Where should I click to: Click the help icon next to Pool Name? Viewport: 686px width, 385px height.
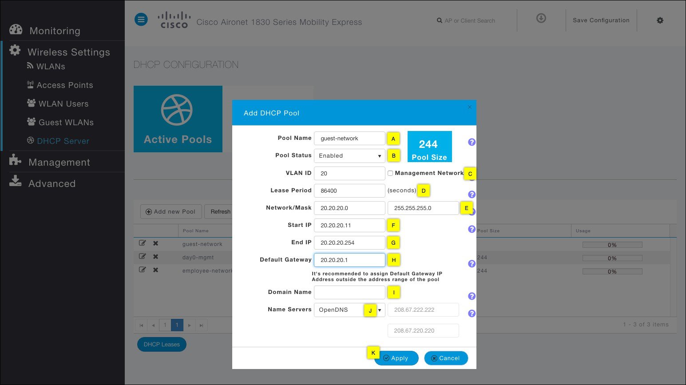(x=471, y=142)
